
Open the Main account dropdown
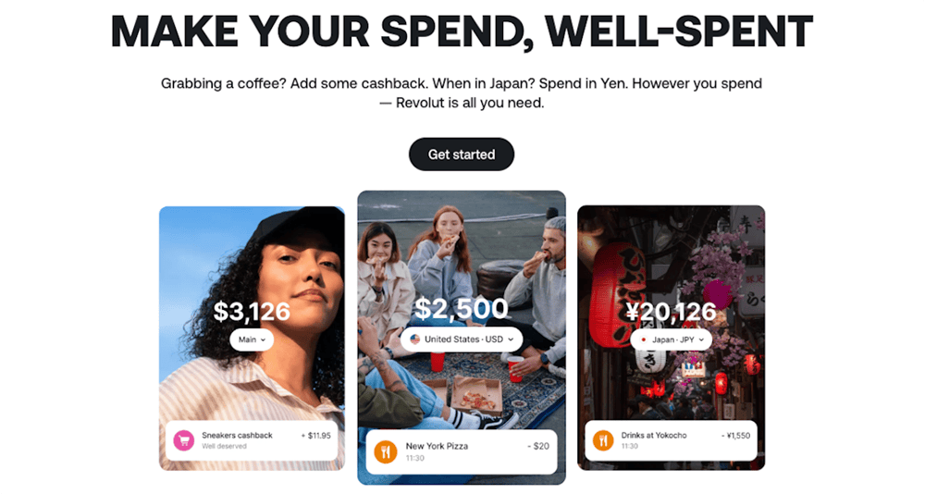click(252, 340)
